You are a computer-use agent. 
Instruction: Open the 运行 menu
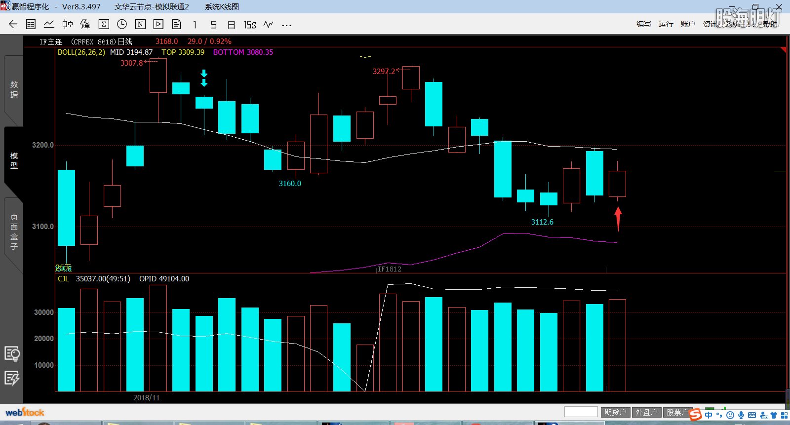click(x=666, y=24)
